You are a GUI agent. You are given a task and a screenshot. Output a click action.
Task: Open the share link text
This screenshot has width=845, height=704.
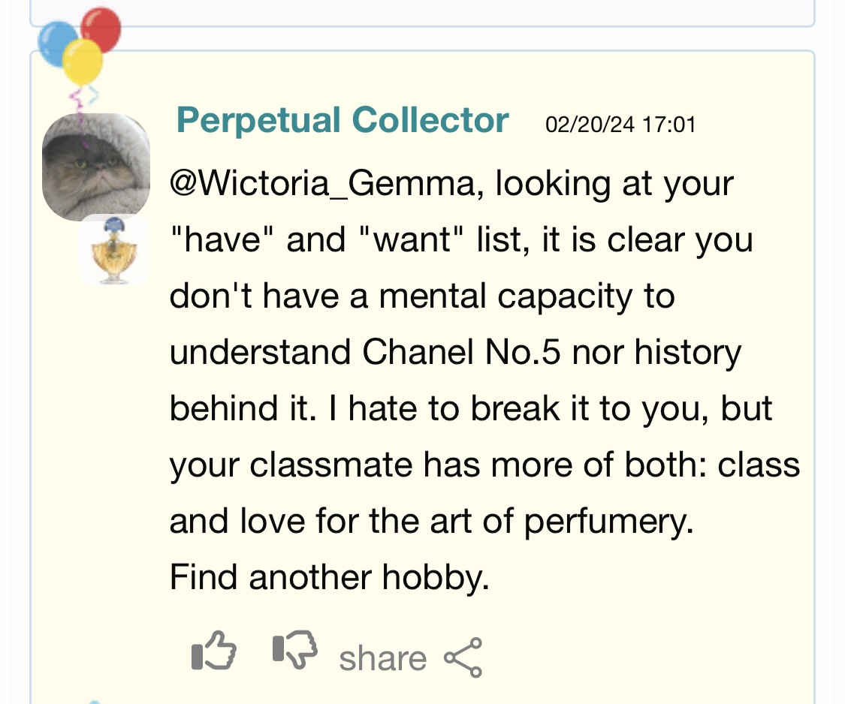tap(382, 658)
